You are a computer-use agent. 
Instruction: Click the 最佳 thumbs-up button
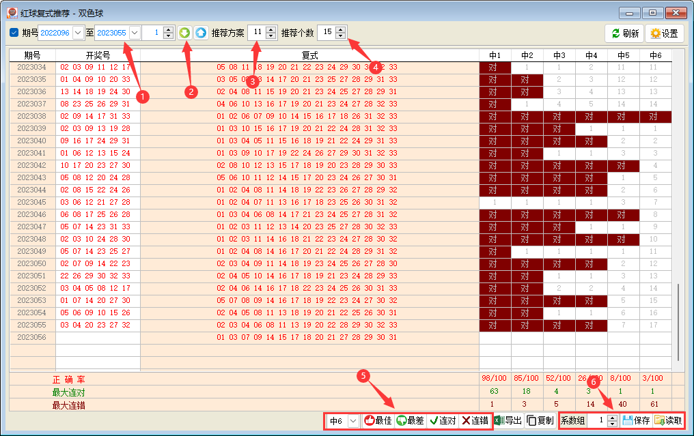click(x=378, y=421)
